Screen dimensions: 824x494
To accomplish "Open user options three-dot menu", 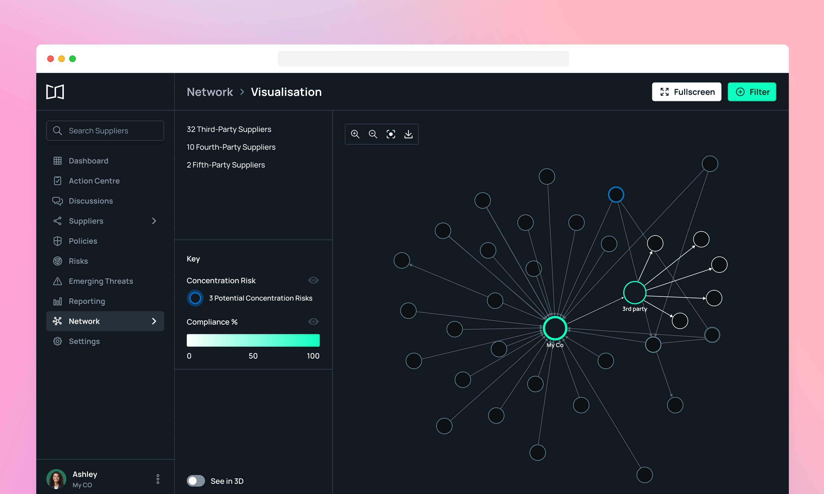I will (158, 479).
